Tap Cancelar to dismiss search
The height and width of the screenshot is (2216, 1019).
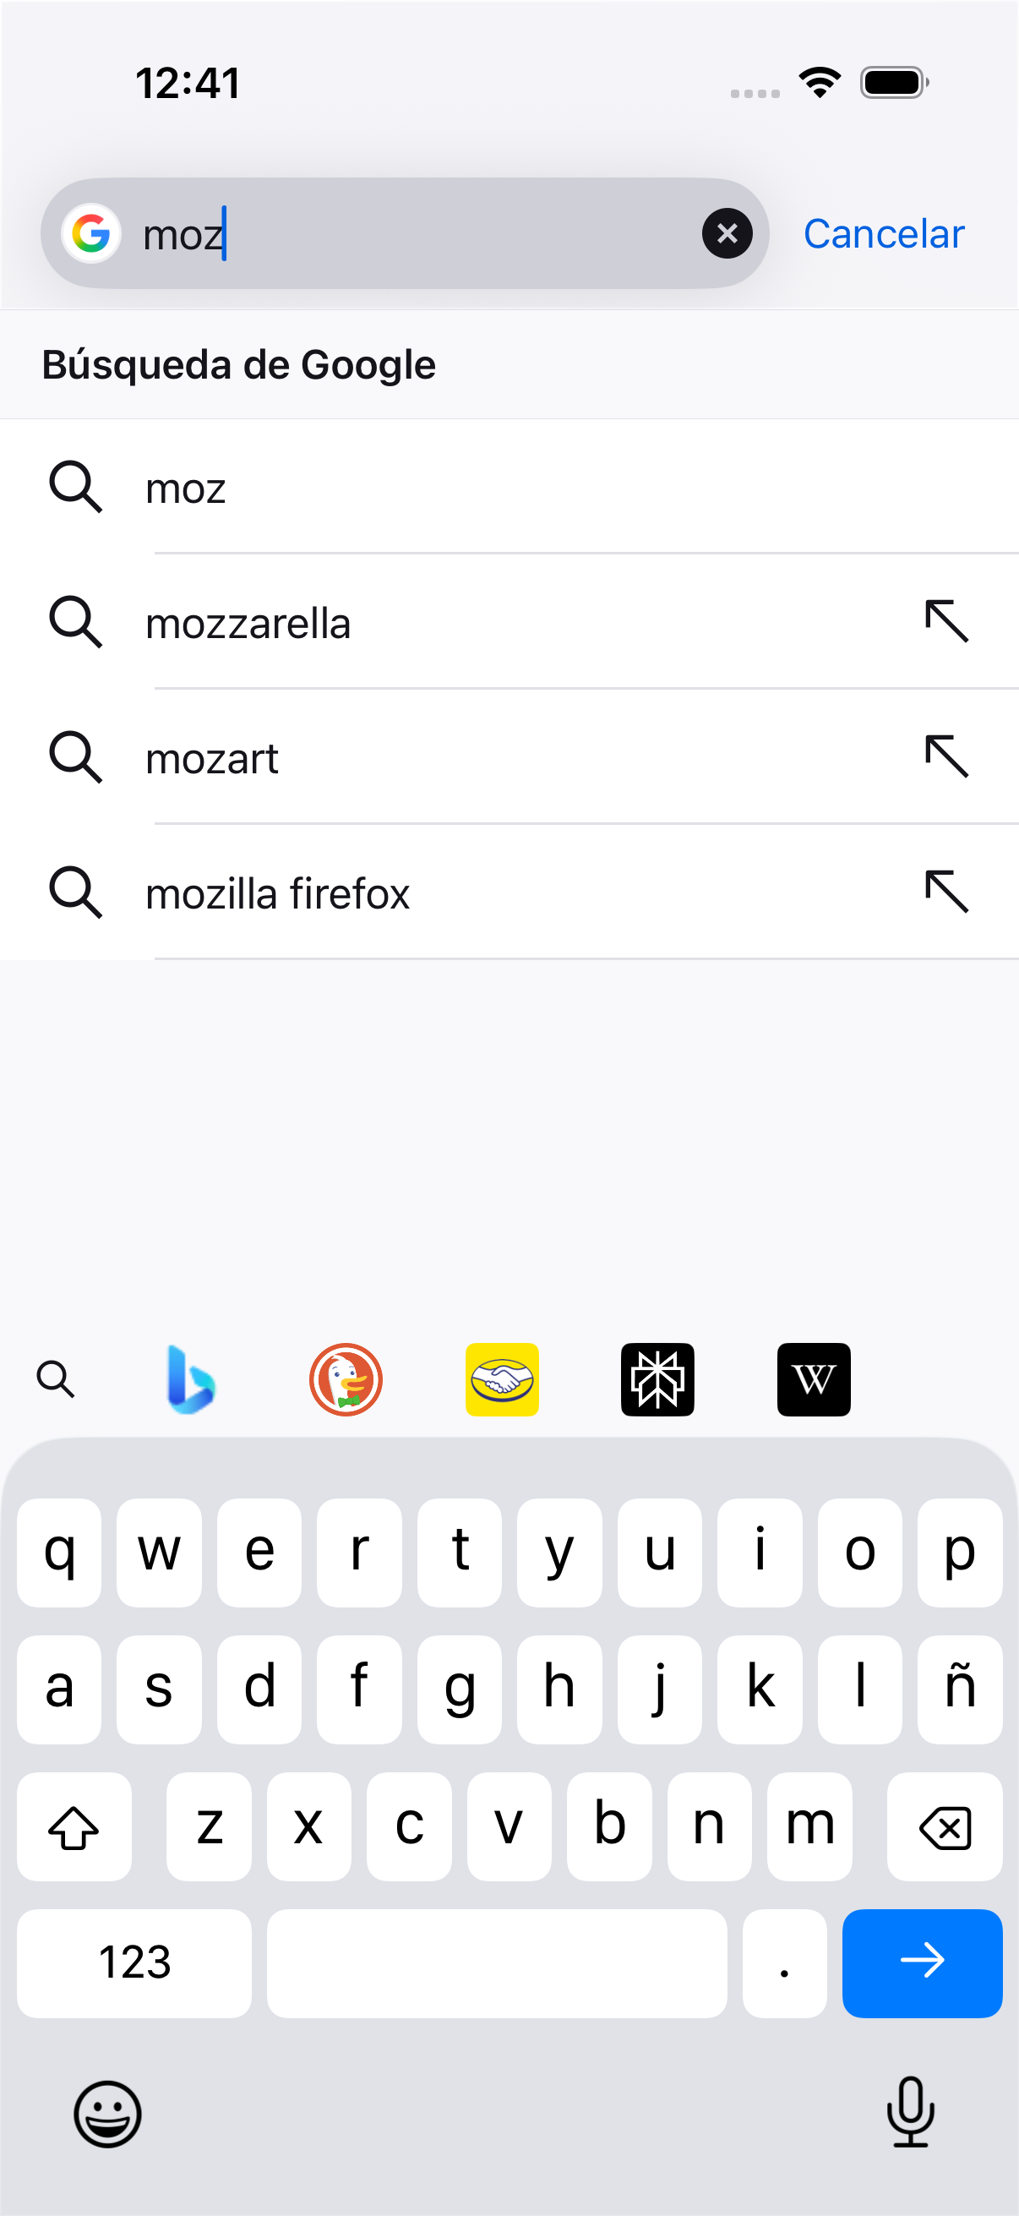point(884,233)
